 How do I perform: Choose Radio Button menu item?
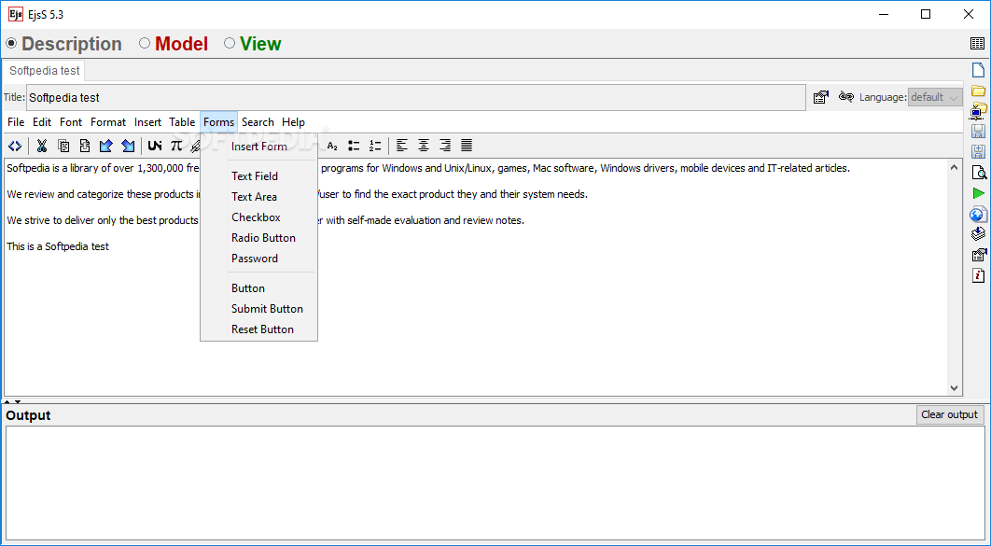258,238
